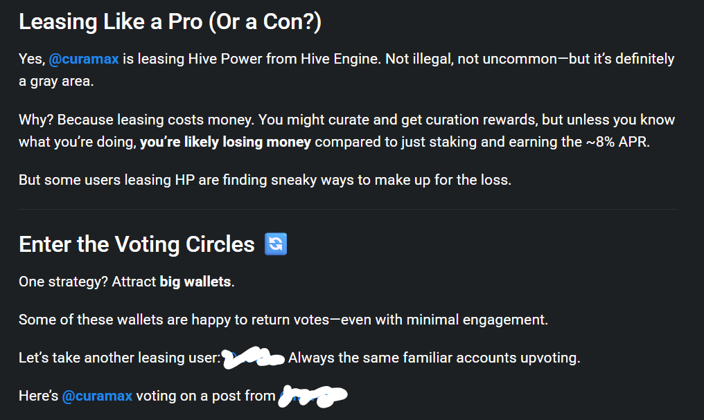Click "Always the same familiar accounts upvoting" text
Viewport: 704px width, 420px height.
(434, 358)
